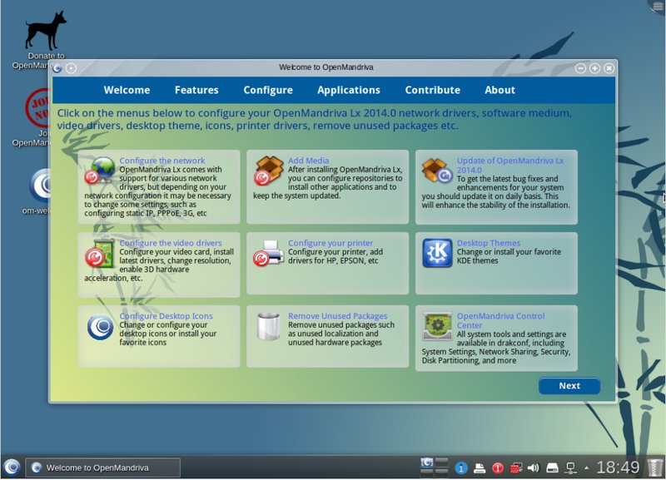
Task: Open the taskbar trash bin
Action: point(654,468)
